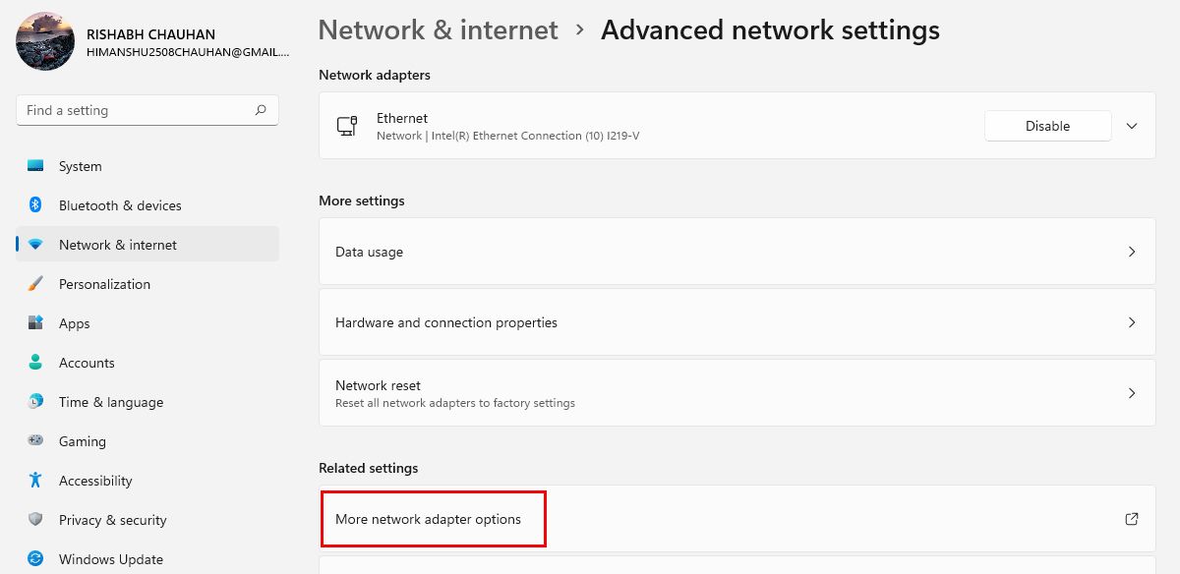Open Data usage settings
This screenshot has height=574, width=1180.
tap(737, 252)
